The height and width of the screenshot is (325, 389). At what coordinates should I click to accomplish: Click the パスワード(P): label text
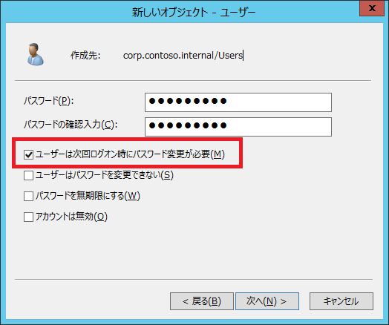pyautogui.click(x=49, y=101)
